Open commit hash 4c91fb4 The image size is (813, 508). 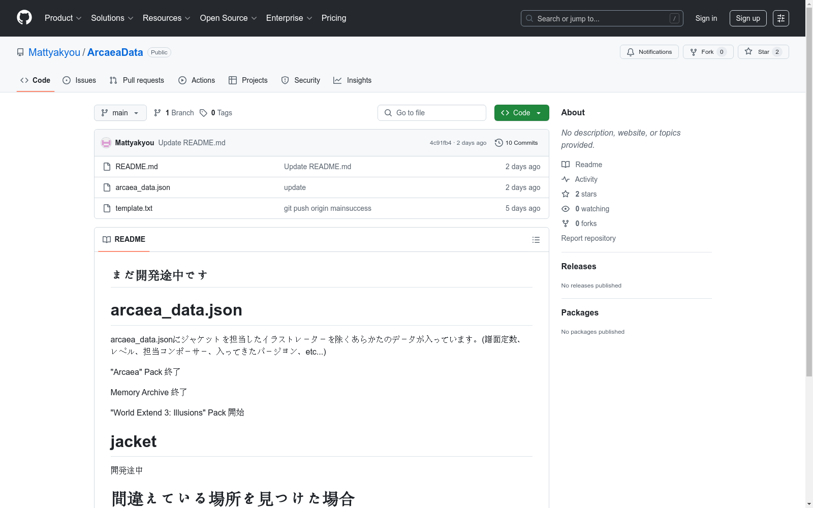440,143
